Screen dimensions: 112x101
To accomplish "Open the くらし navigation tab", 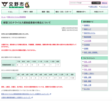I will pos(10,12).
